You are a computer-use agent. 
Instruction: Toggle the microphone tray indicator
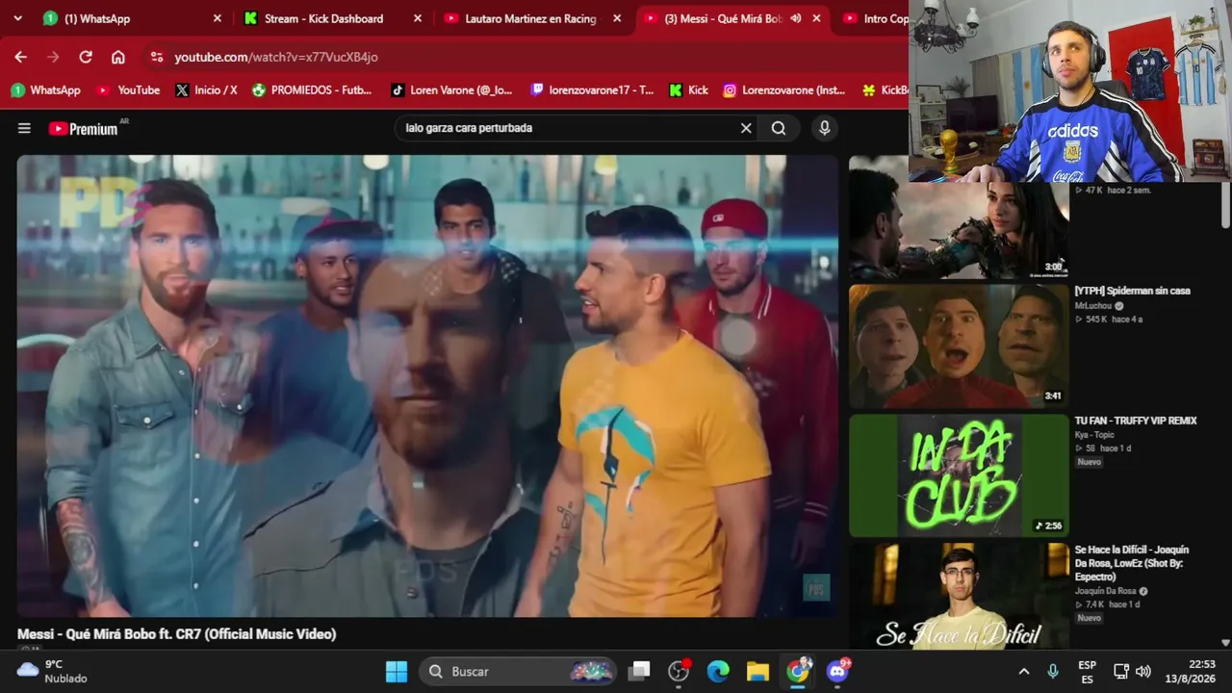[x=1053, y=671]
